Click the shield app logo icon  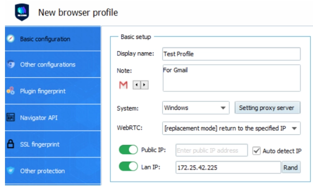pyautogui.click(x=22, y=12)
